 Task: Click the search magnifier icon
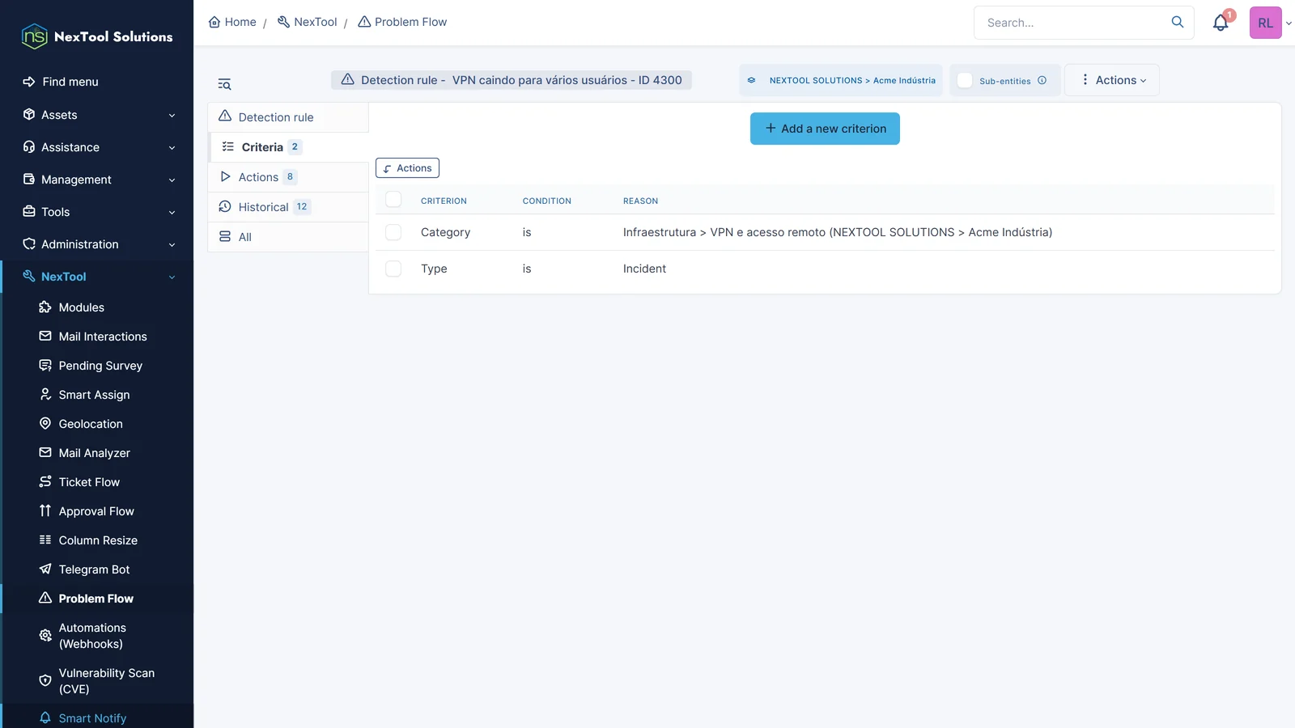coord(1178,22)
